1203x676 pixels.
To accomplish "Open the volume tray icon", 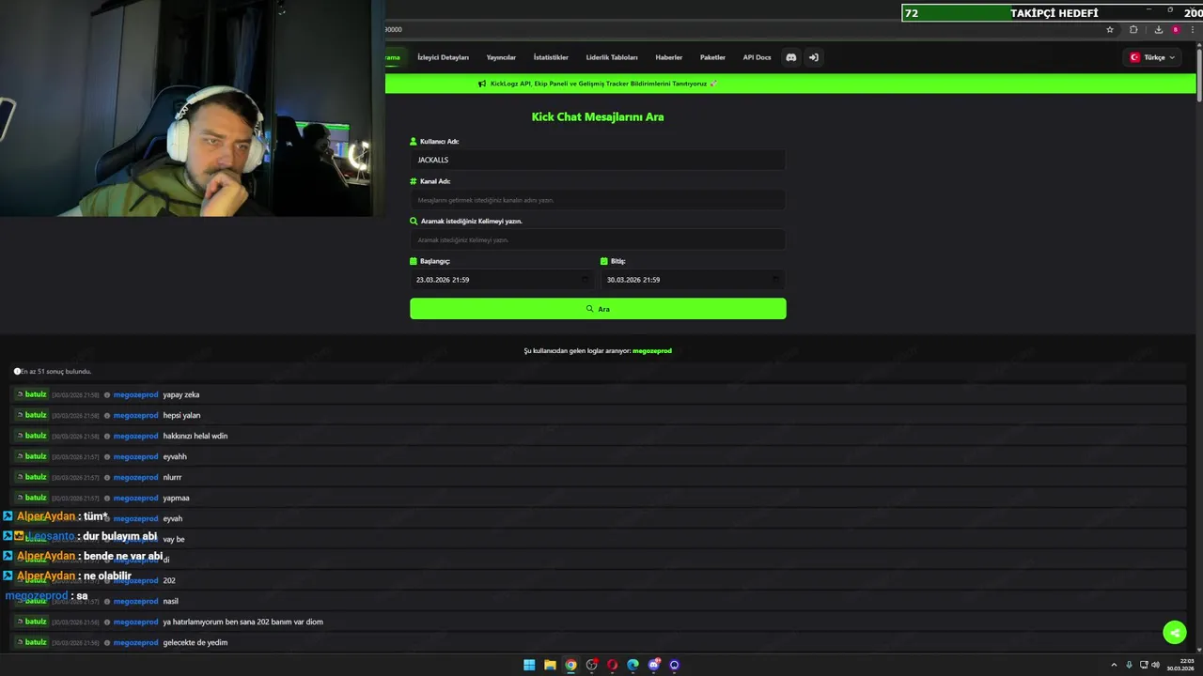I will 1155,665.
